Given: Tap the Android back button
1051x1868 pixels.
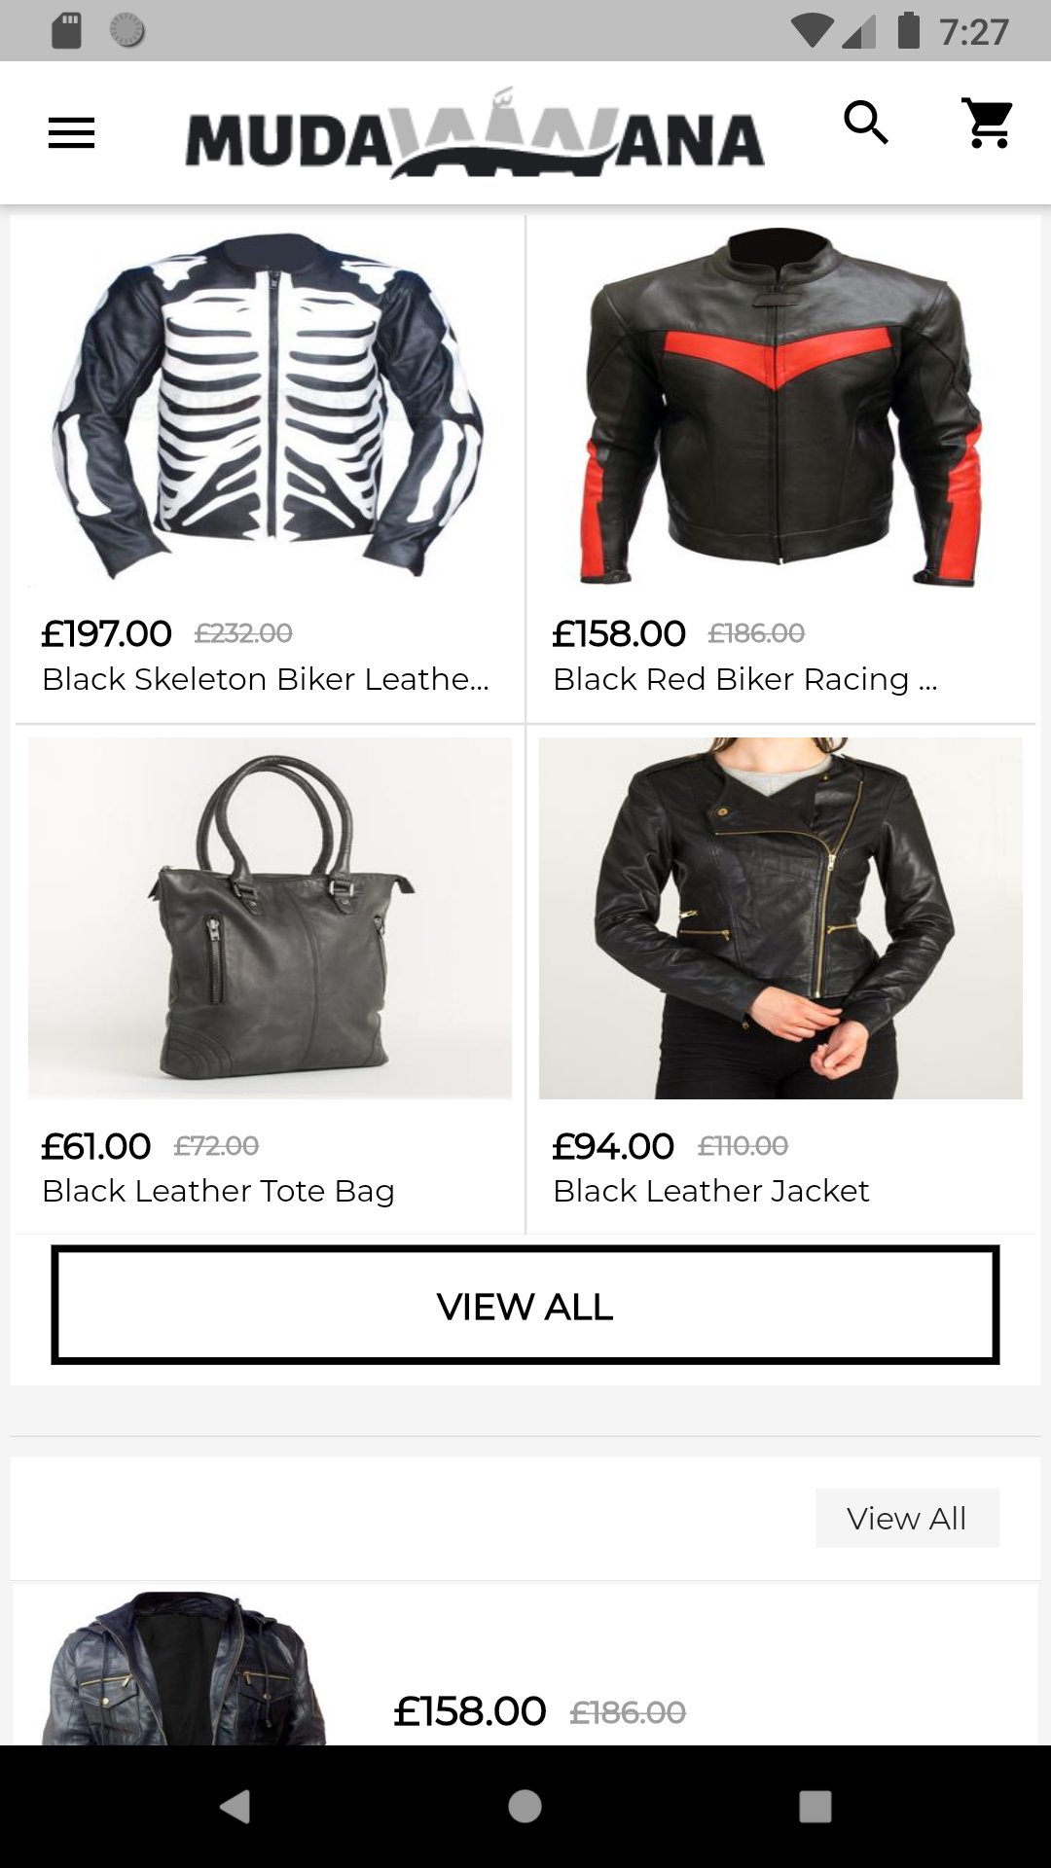Looking at the screenshot, I should click(236, 1806).
